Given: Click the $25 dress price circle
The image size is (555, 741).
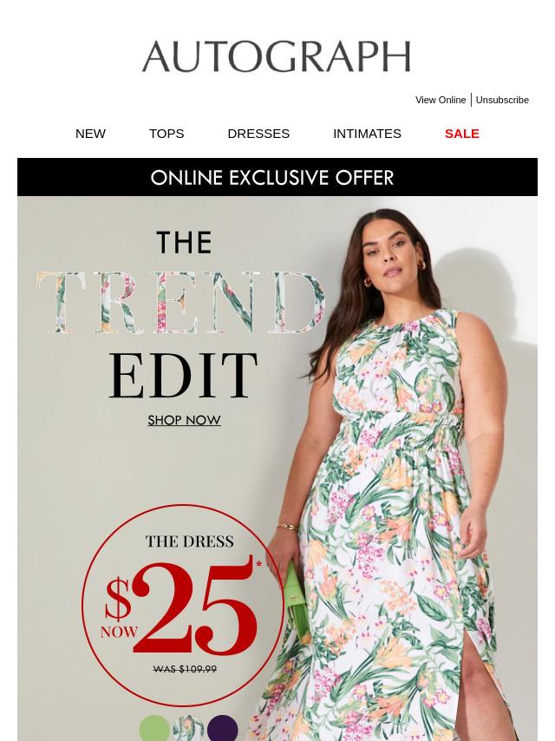Looking at the screenshot, I should 182,606.
